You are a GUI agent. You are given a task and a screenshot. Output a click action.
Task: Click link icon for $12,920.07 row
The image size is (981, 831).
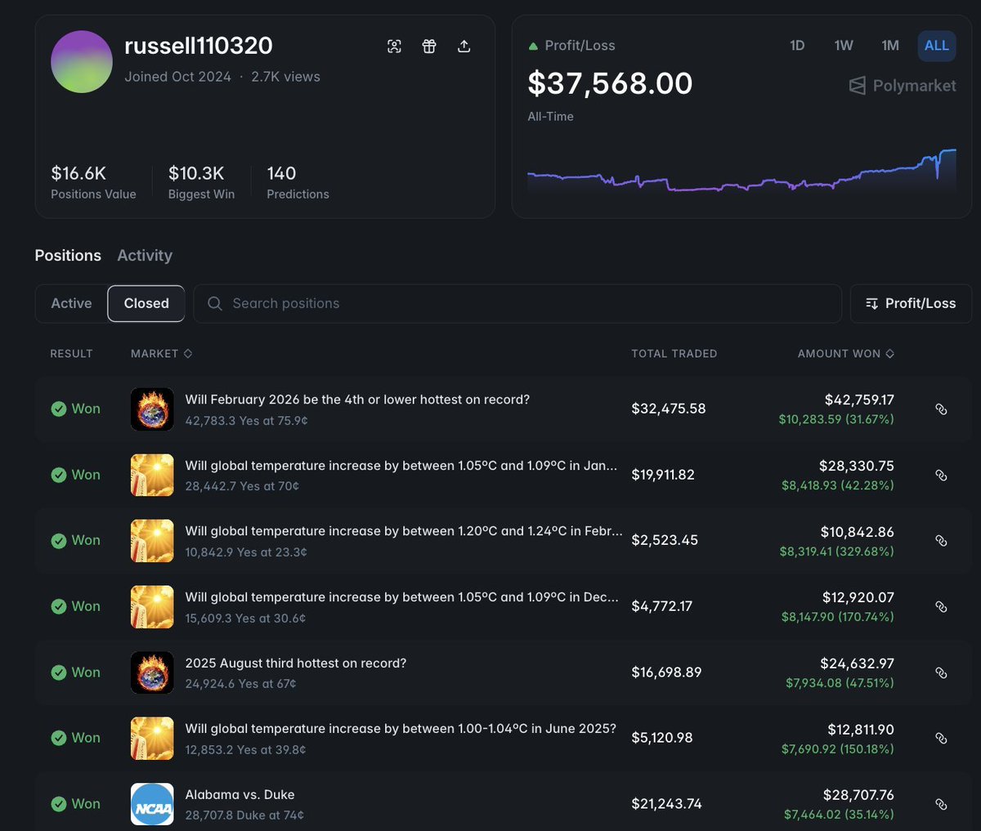941,607
